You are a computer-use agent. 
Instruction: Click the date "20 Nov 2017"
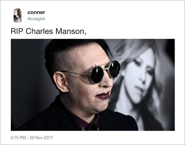41,137
